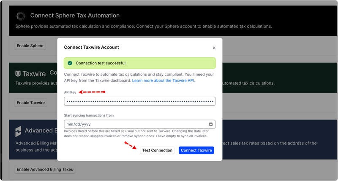
Task: Click the blue Connect Taxwire button
Action: coord(196,150)
